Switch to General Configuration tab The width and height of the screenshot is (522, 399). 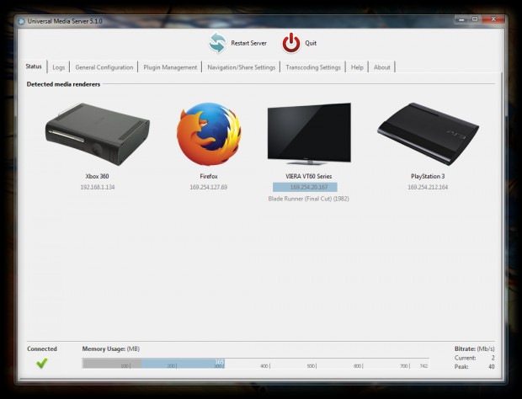point(104,67)
